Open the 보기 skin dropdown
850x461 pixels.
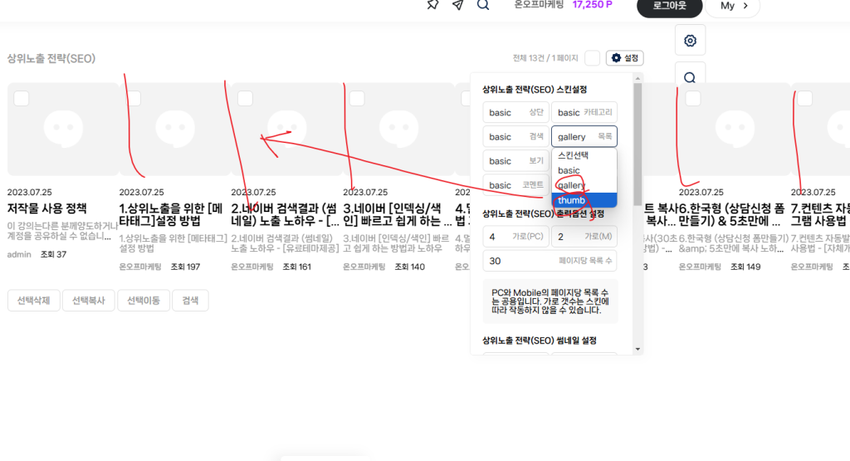tap(515, 161)
